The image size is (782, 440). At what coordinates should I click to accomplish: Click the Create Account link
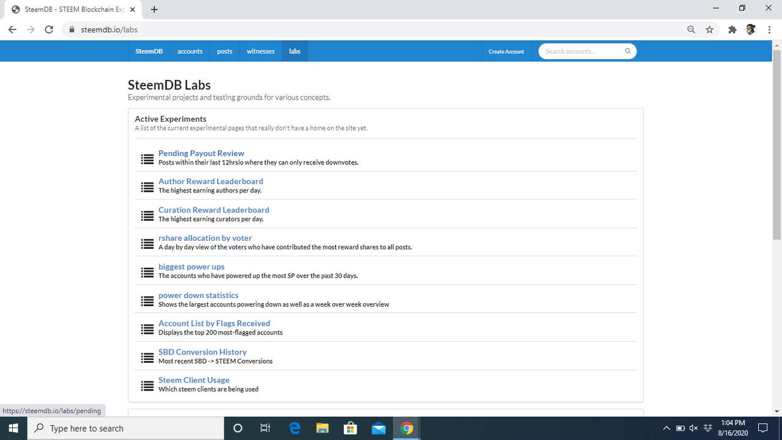(506, 51)
